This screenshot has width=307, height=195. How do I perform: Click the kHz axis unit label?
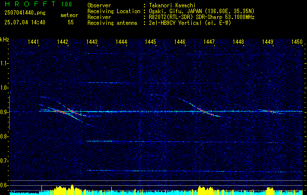point(4,39)
